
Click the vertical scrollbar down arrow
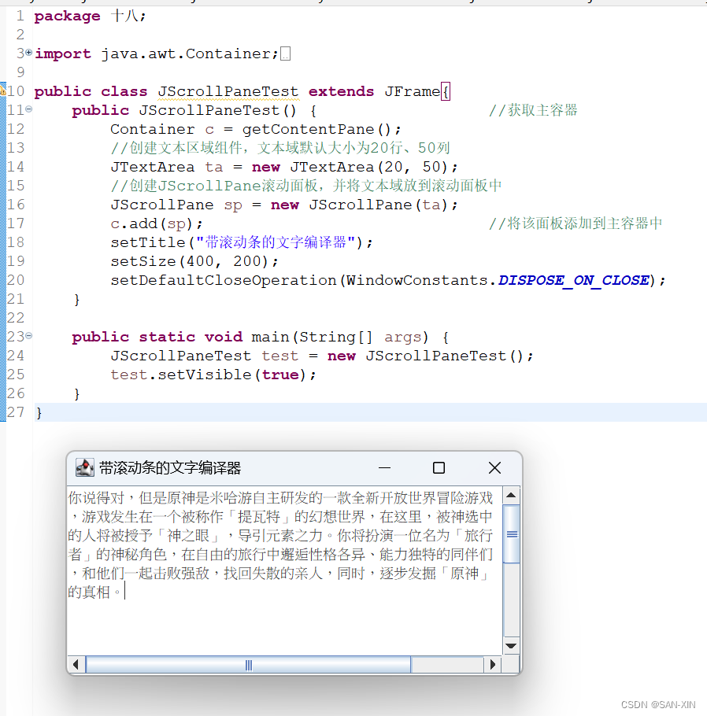510,646
